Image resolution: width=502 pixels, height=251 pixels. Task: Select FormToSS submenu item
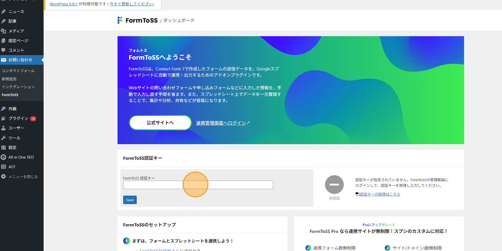coord(10,95)
